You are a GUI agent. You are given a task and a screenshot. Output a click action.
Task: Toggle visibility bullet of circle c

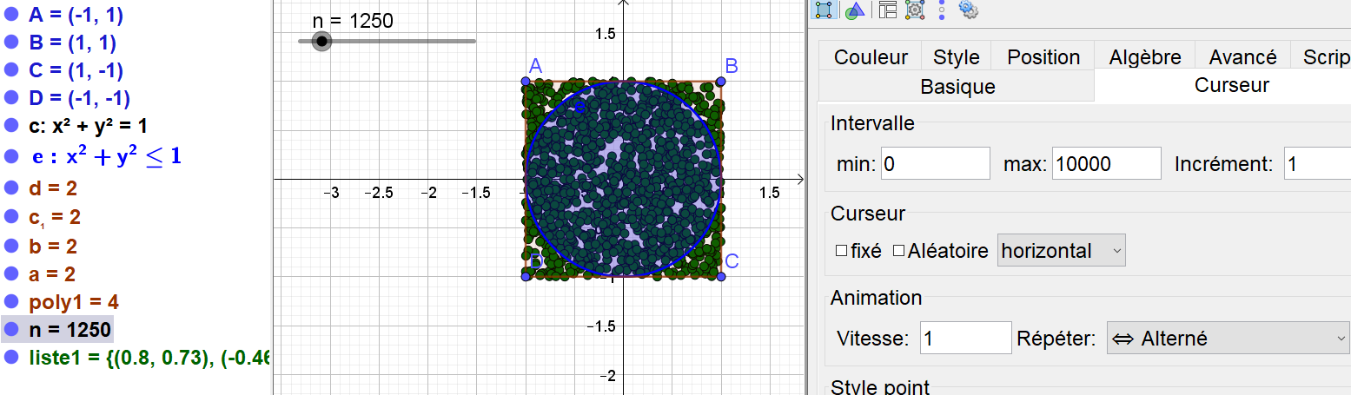pyautogui.click(x=11, y=127)
